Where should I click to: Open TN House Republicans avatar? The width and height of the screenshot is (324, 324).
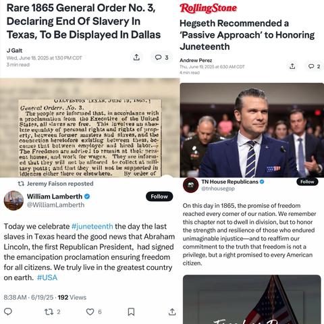tap(191, 185)
